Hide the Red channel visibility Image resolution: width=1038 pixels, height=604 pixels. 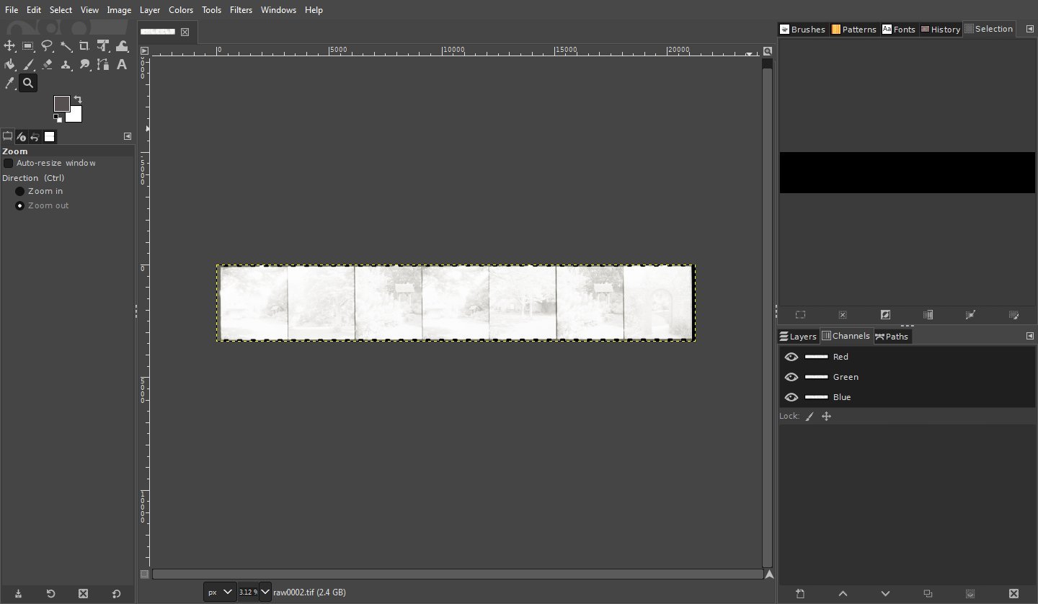(791, 357)
